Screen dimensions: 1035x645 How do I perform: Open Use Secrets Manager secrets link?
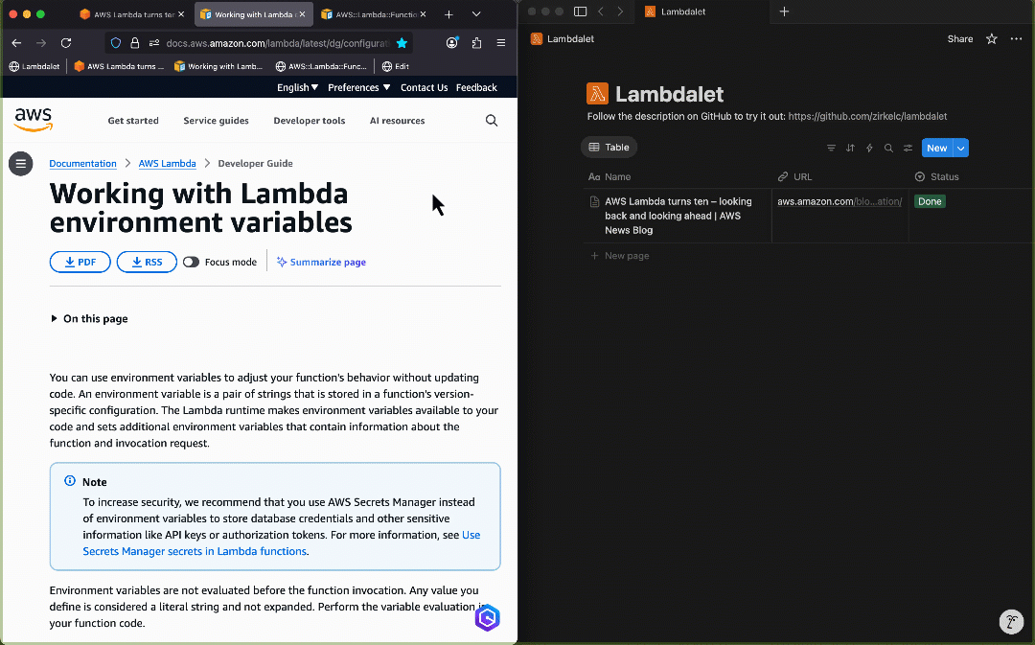click(x=281, y=542)
